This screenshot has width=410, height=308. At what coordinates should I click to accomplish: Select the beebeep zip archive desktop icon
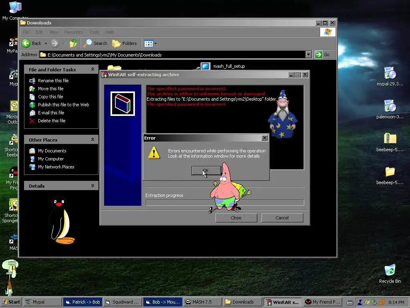(x=390, y=142)
